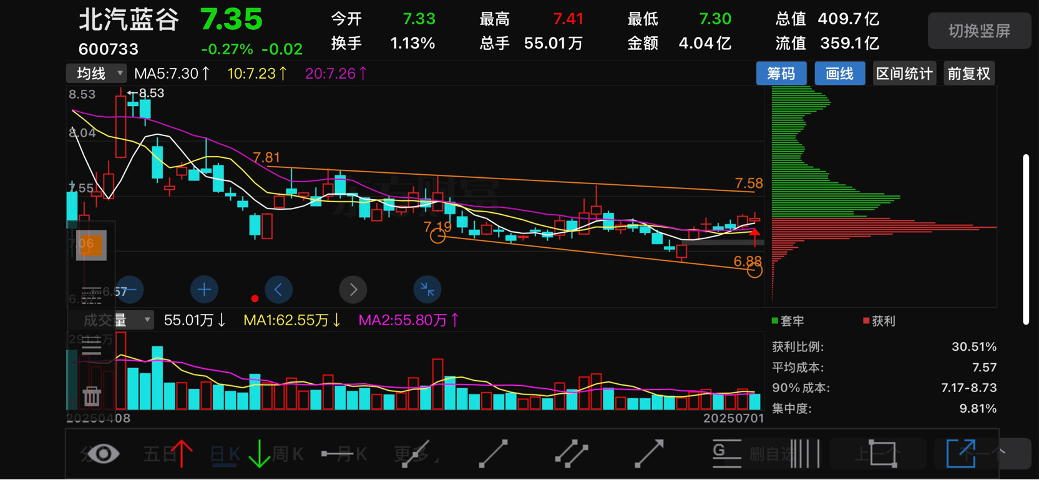Pick the orange drawing color swatch
This screenshot has width=1039, height=480.
92,245
